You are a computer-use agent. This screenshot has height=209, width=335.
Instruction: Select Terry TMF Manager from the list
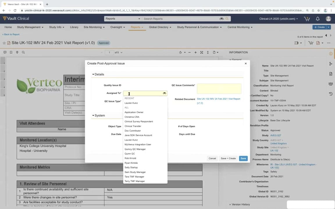[x=135, y=181]
